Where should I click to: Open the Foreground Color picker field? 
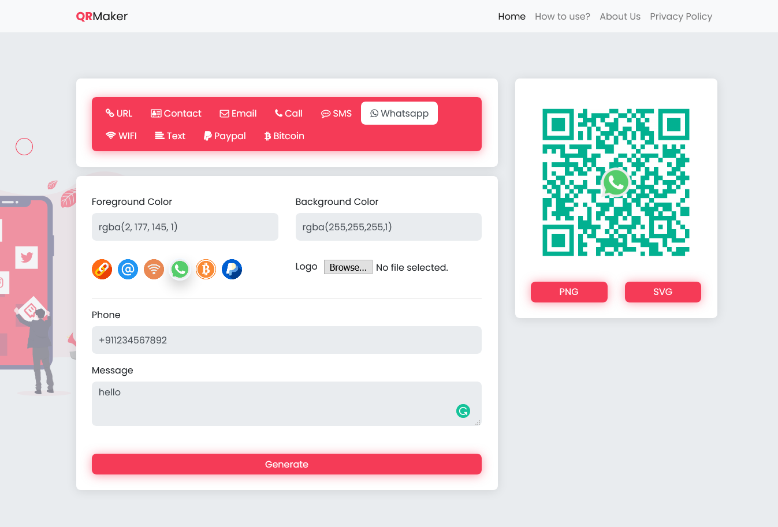coord(185,227)
